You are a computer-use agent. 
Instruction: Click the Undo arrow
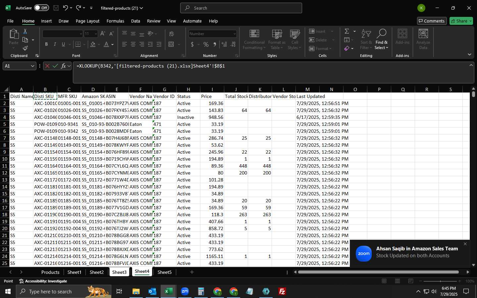[65, 8]
